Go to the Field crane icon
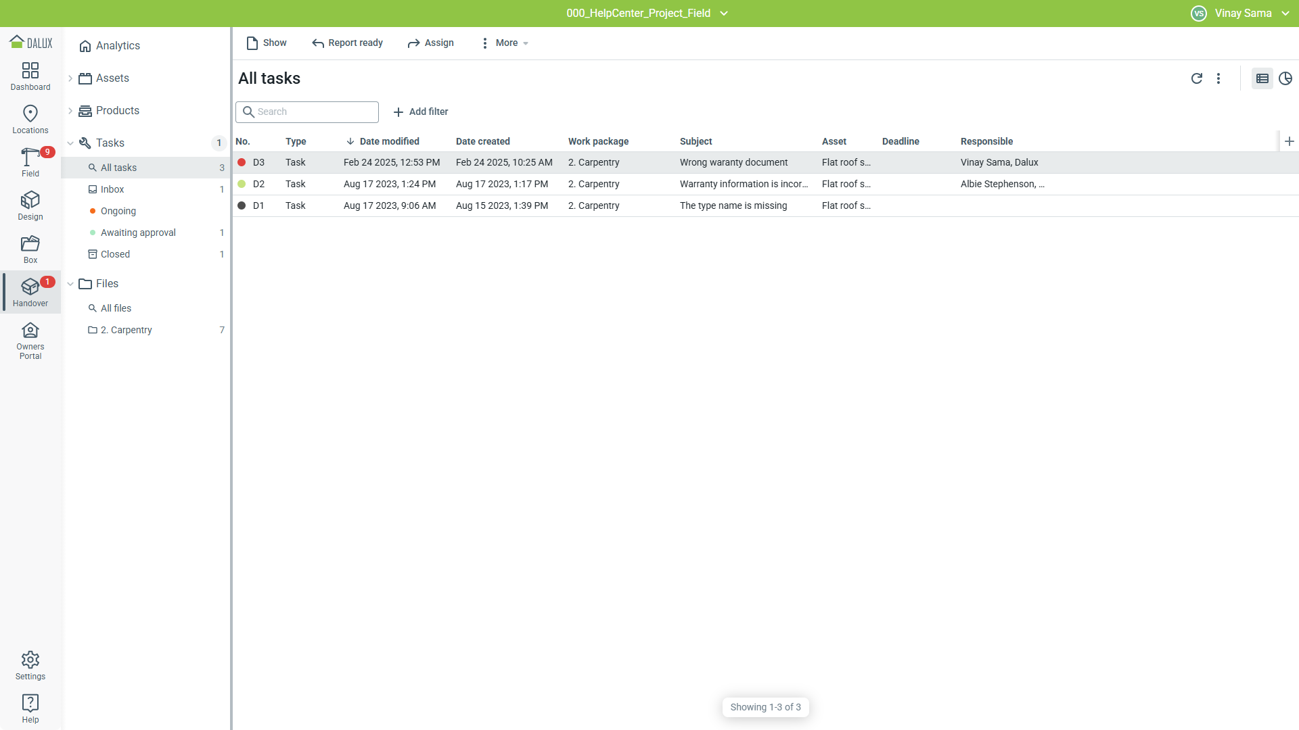Image resolution: width=1299 pixels, height=730 pixels. click(30, 157)
